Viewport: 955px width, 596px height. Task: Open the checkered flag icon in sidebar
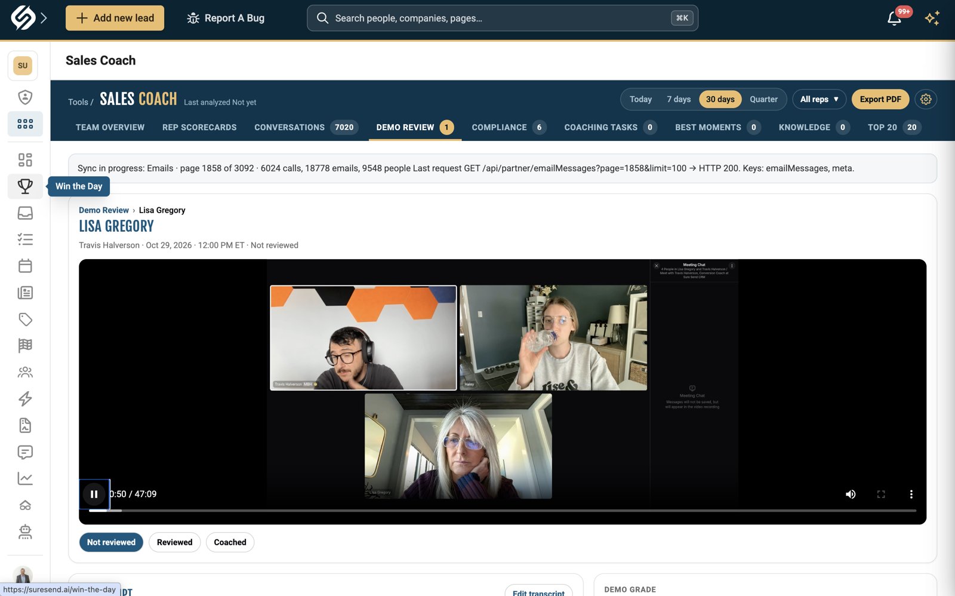tap(25, 345)
